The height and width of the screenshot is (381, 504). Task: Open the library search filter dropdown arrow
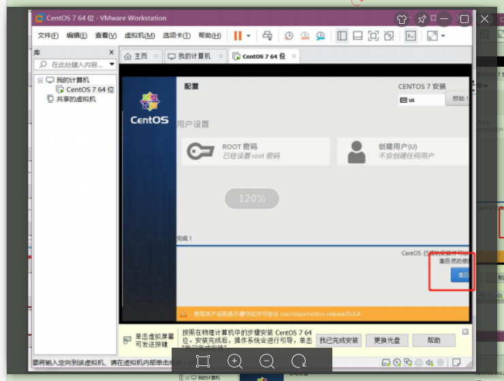pyautogui.click(x=112, y=64)
